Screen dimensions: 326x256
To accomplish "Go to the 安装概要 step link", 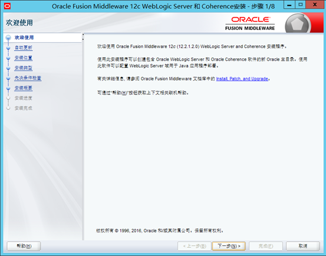I will tap(24, 88).
